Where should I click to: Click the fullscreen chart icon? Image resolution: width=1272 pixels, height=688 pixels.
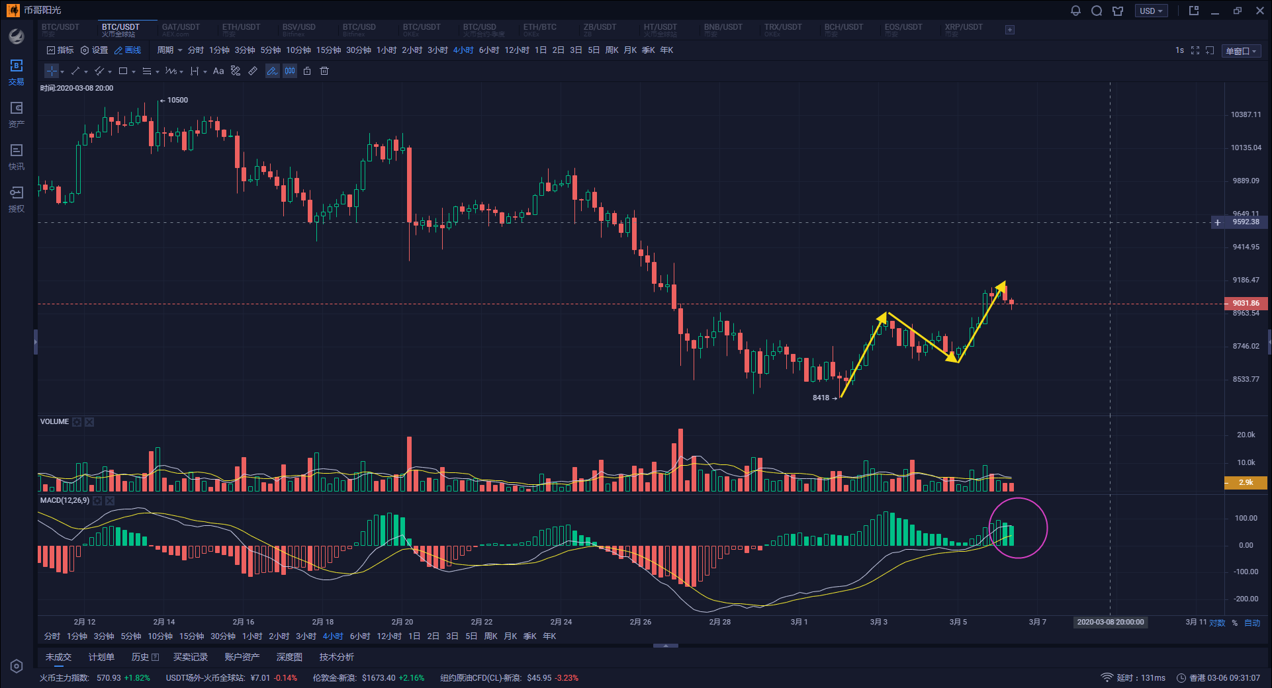(x=1195, y=50)
